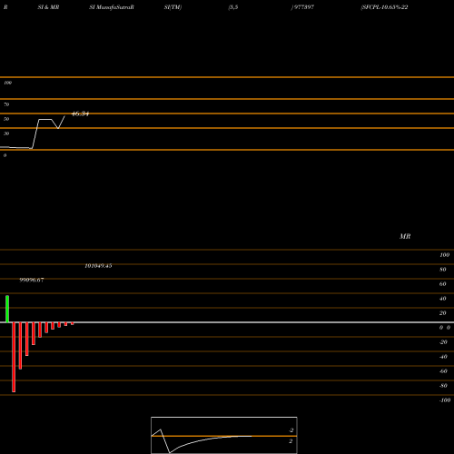This screenshot has height=454, width=454.
Task: Click the SI MunafaSutraR header text
Action: [112, 7]
